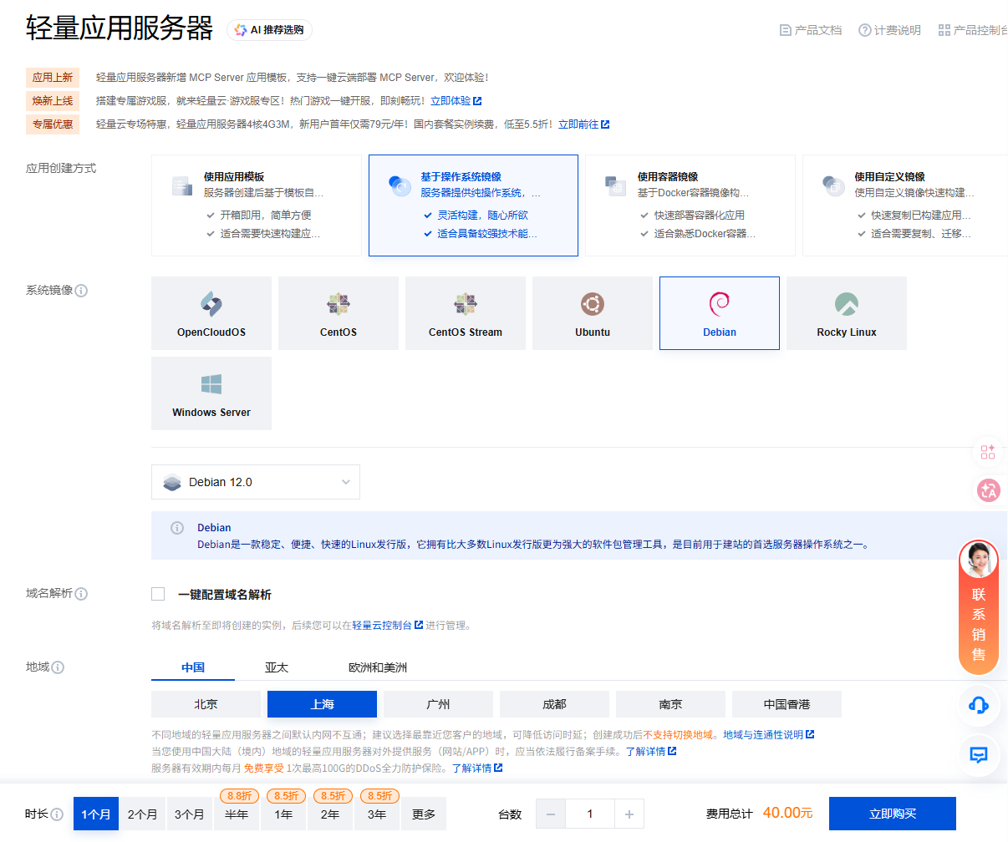The image size is (1008, 842).
Task: Choose 半年 as the purchase duration
Action: [x=237, y=814]
